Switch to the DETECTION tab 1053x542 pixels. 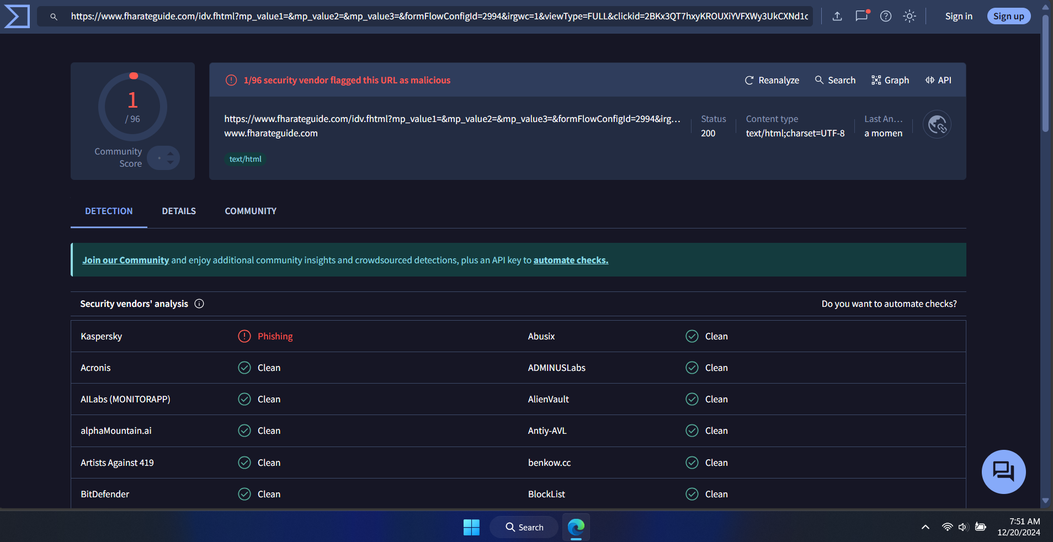(x=109, y=211)
